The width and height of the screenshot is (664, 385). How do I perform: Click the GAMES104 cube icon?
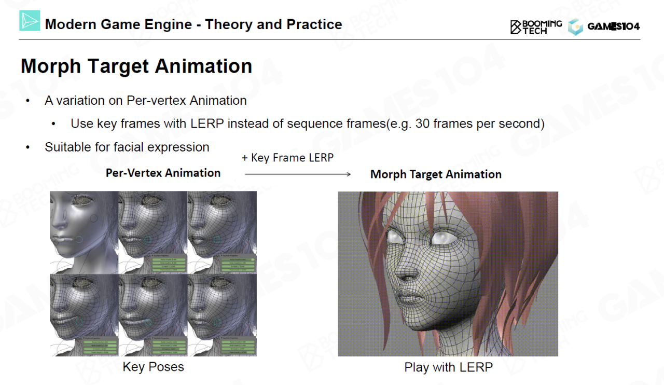point(575,27)
